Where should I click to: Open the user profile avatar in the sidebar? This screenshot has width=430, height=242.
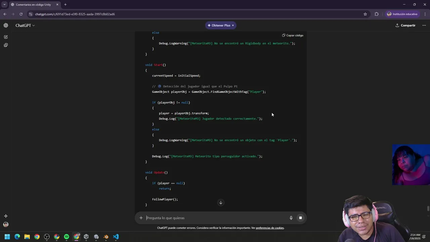point(6,225)
